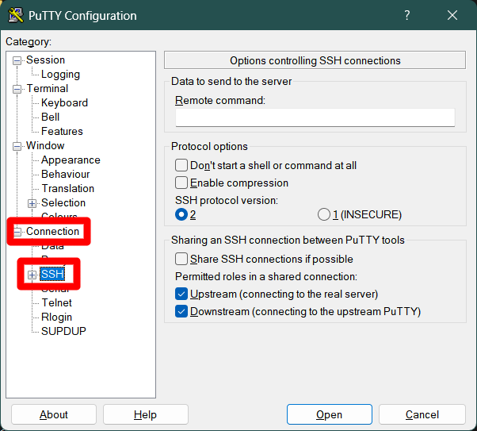
Task: Expand the SSH tree node
Action: [x=32, y=275]
